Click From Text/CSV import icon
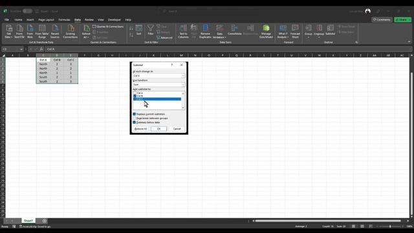Image resolution: width=414 pixels, height=233 pixels. pos(19,32)
